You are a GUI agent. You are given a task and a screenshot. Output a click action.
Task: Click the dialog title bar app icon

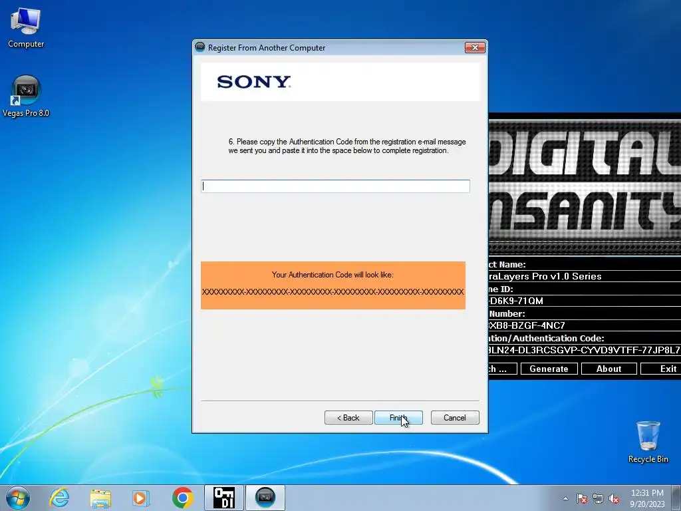[200, 47]
